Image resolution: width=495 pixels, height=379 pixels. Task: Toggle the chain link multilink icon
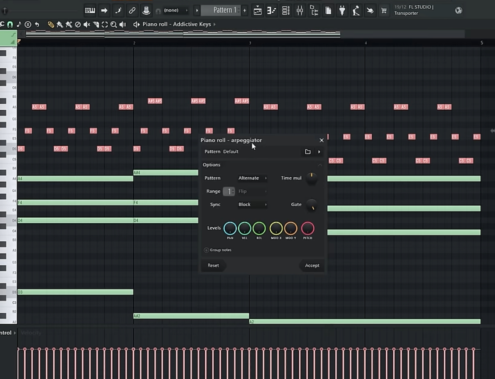point(132,11)
